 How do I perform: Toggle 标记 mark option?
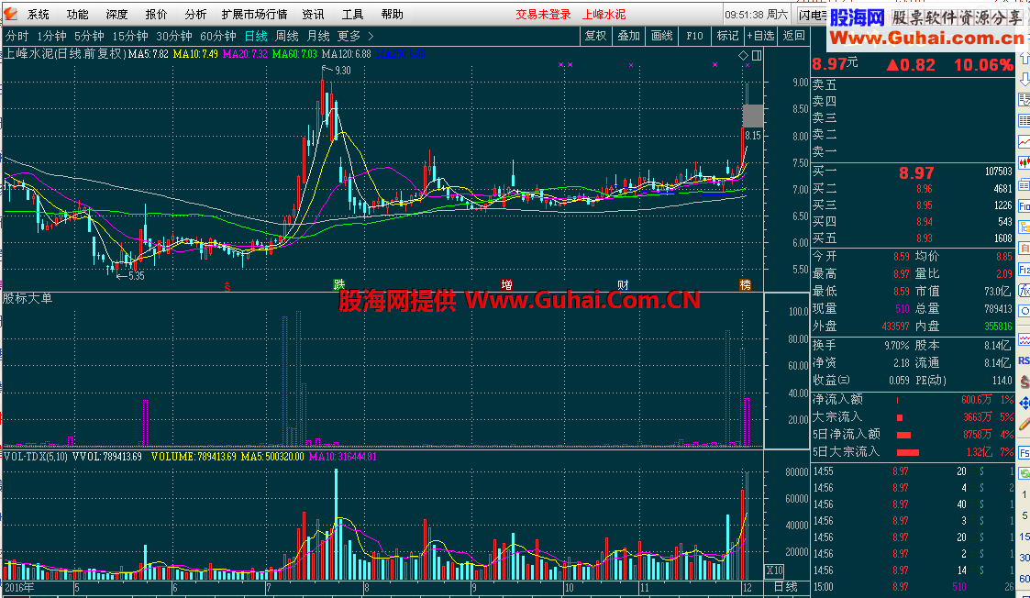pyautogui.click(x=727, y=36)
